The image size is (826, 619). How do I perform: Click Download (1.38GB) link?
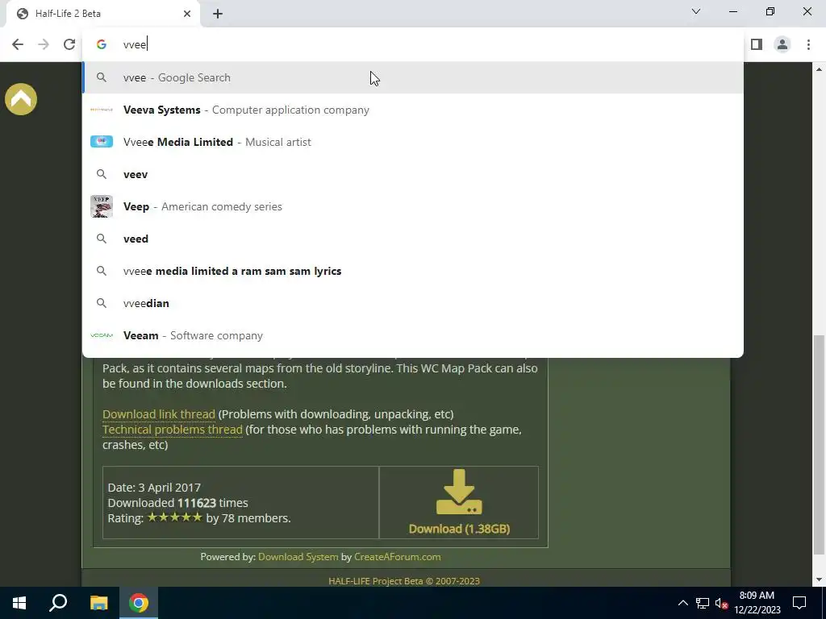tap(459, 529)
